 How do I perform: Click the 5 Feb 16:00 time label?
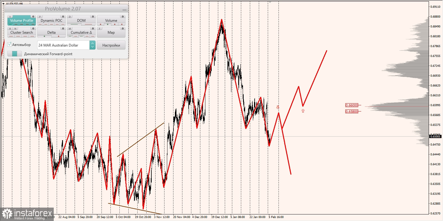coord(276,217)
